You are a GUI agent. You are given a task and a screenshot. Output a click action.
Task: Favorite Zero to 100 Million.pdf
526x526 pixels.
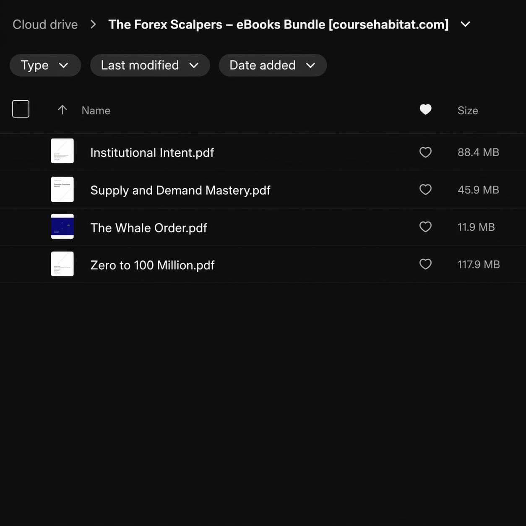tap(425, 264)
